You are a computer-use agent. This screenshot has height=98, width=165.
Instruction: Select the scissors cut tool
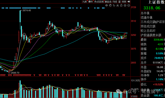click(118, 5)
